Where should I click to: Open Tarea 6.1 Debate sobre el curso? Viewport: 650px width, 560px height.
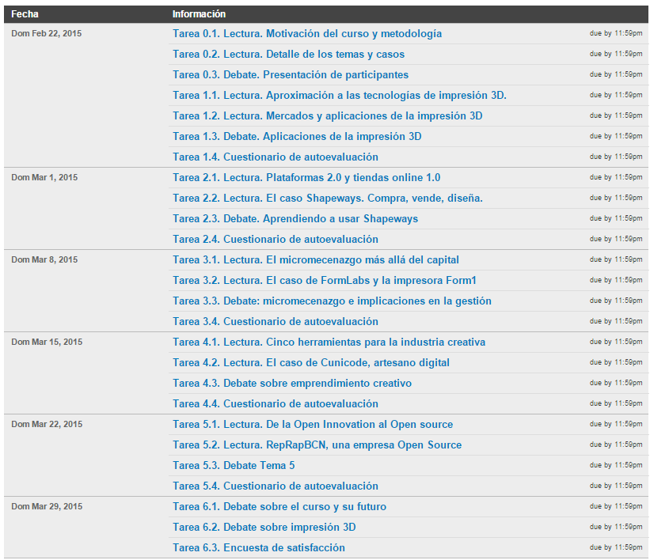279,507
